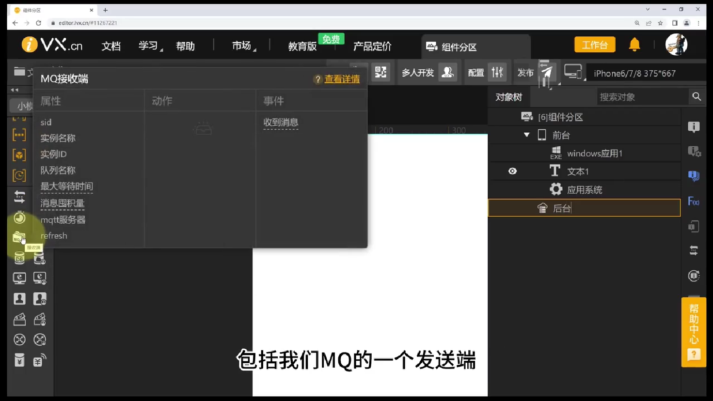Open the 帮助中心 help center button
Screen dimensions: 713x401
pyautogui.click(x=694, y=332)
